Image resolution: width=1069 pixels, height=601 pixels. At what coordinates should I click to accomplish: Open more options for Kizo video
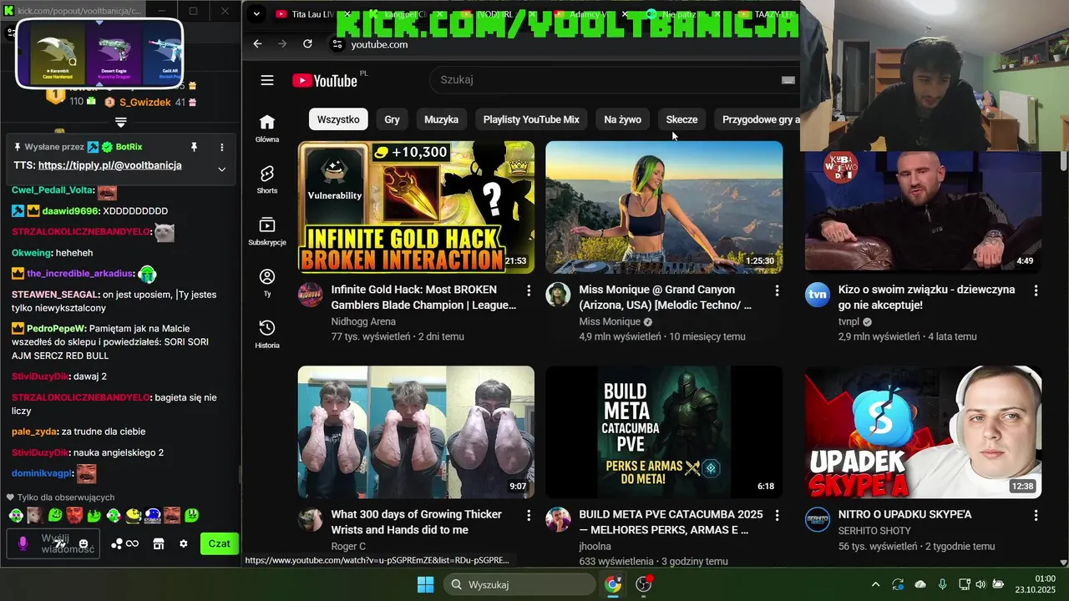click(x=1036, y=290)
